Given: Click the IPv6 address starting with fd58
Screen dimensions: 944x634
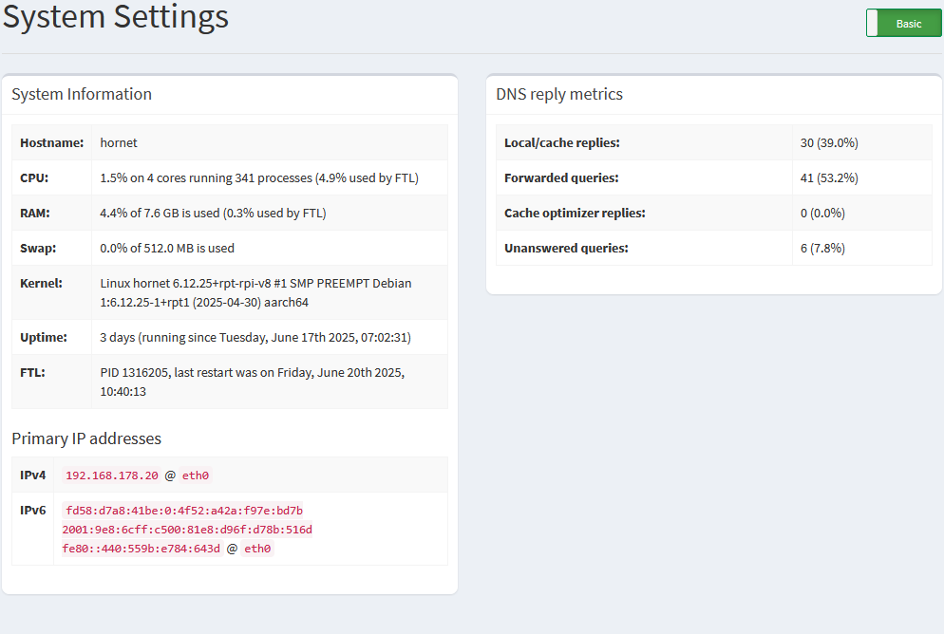Looking at the screenshot, I should (x=184, y=511).
